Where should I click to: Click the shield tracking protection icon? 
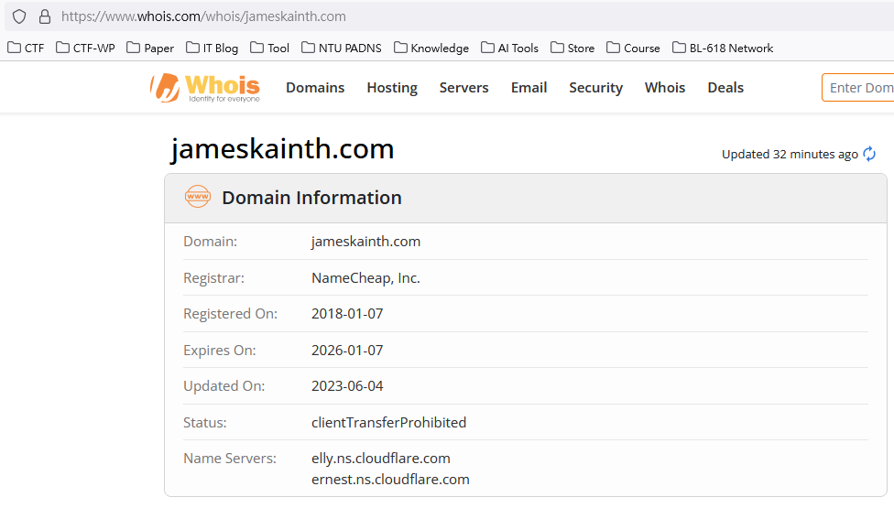tap(19, 16)
